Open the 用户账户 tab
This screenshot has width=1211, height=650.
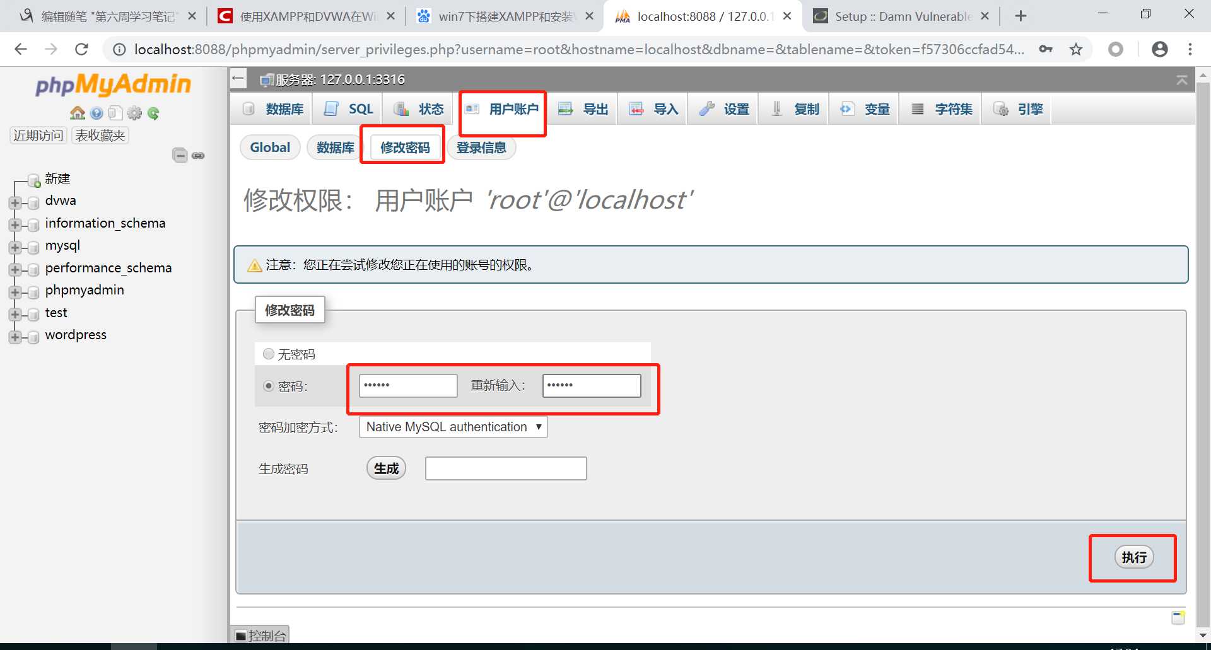click(x=502, y=109)
